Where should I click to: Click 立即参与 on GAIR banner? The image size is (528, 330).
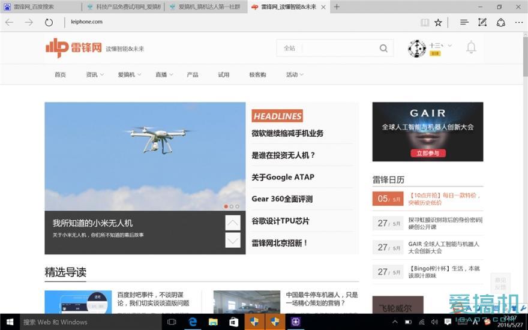tap(428, 153)
